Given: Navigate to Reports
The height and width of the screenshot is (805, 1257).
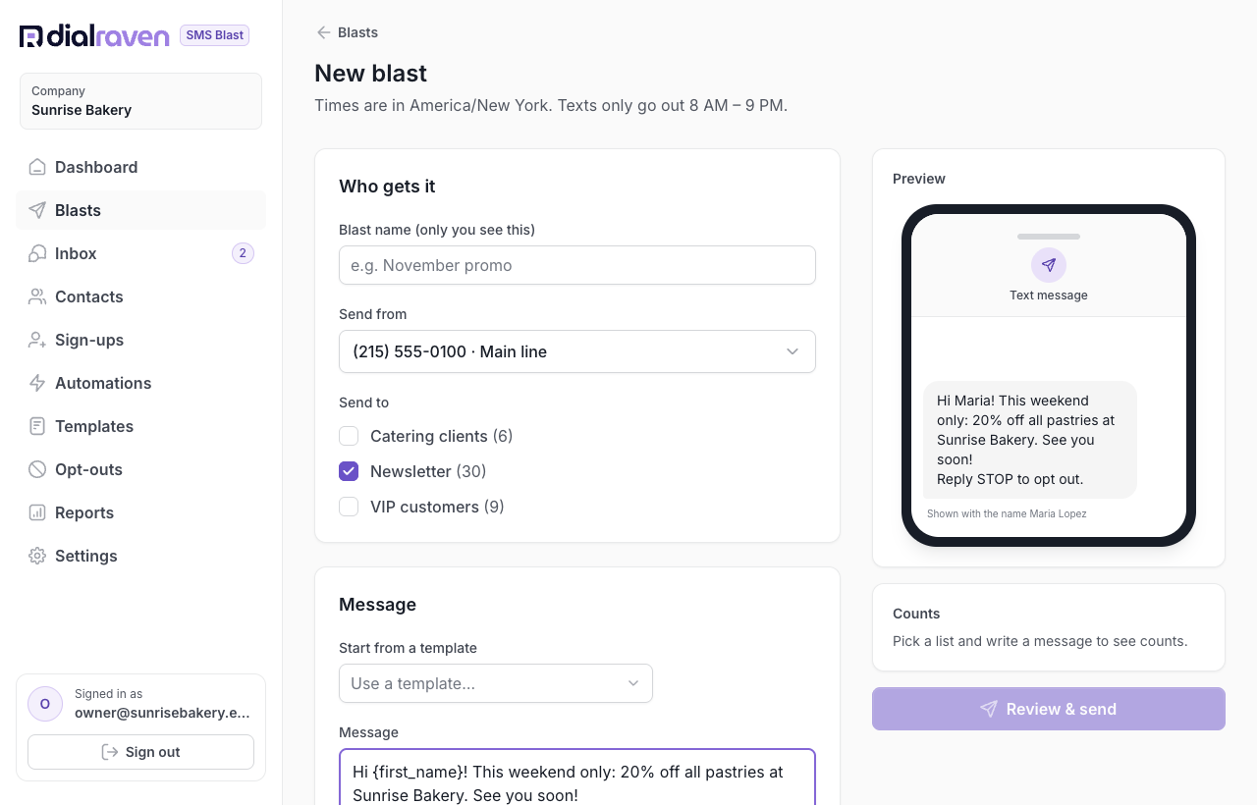Looking at the screenshot, I should coord(140,512).
